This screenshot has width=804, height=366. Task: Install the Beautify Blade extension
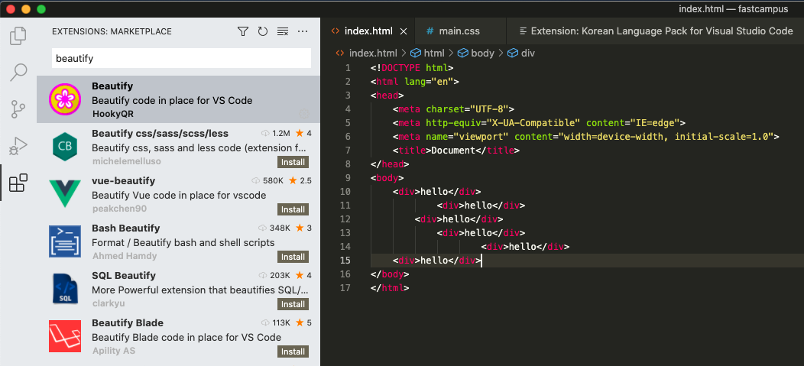point(293,351)
